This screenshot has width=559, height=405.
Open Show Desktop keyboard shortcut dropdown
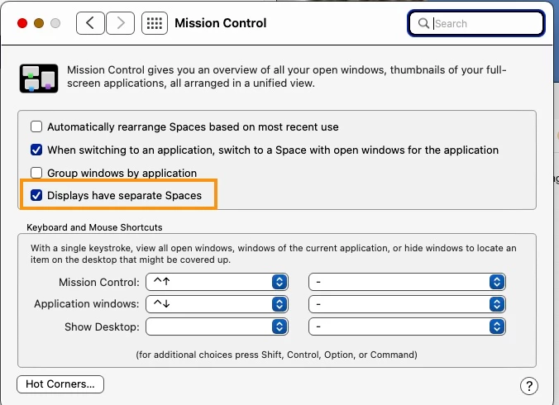coord(217,326)
